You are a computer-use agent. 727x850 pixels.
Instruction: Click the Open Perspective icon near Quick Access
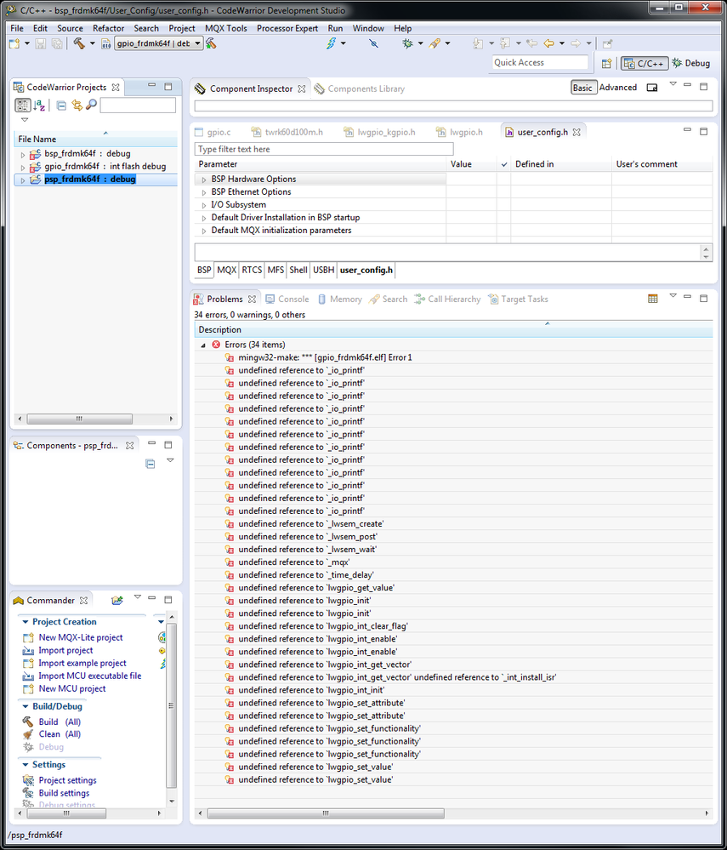click(x=607, y=64)
